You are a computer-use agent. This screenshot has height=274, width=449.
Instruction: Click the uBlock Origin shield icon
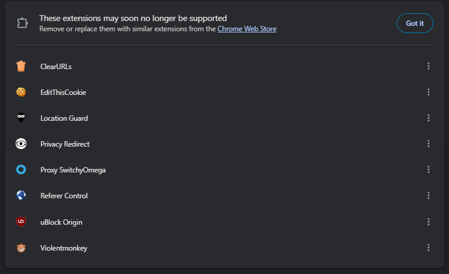pos(21,222)
